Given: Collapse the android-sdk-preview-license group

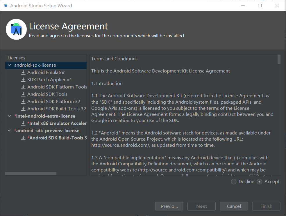Looking at the screenshot, I should click(9, 131).
